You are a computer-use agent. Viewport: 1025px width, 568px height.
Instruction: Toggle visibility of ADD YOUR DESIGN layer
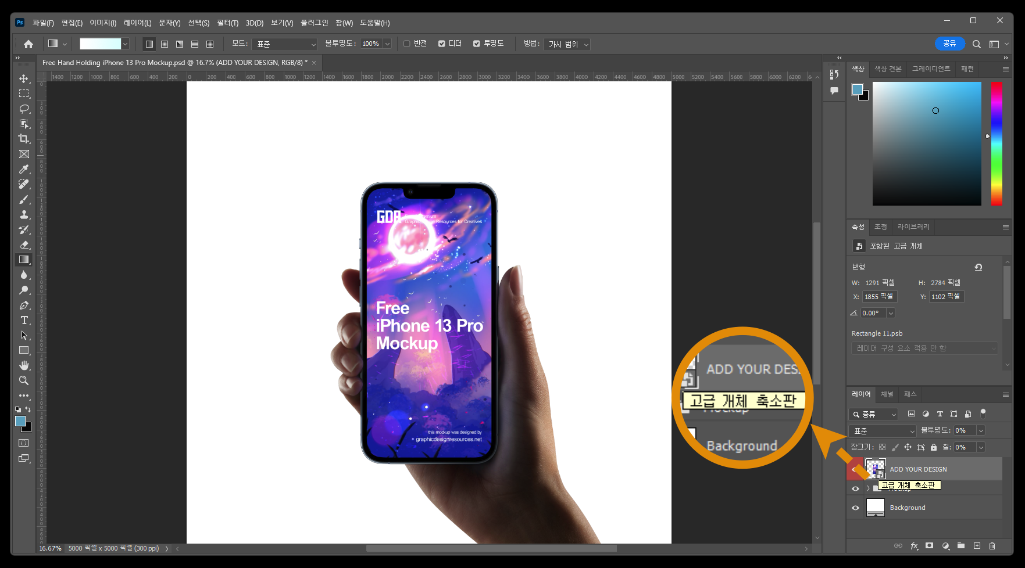tap(855, 469)
